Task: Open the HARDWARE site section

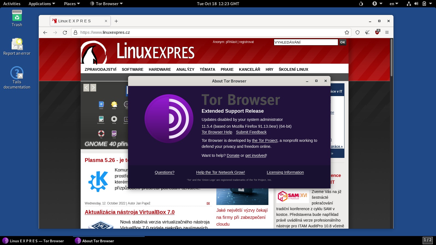Action: point(160,69)
